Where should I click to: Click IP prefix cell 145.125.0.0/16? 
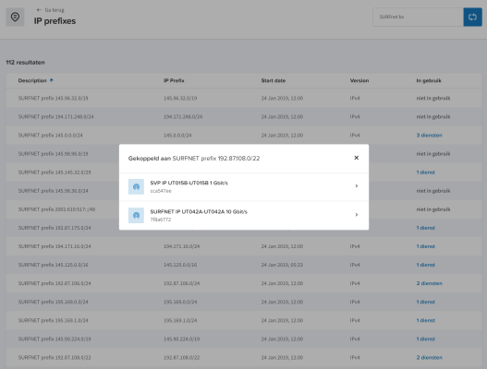pos(180,265)
